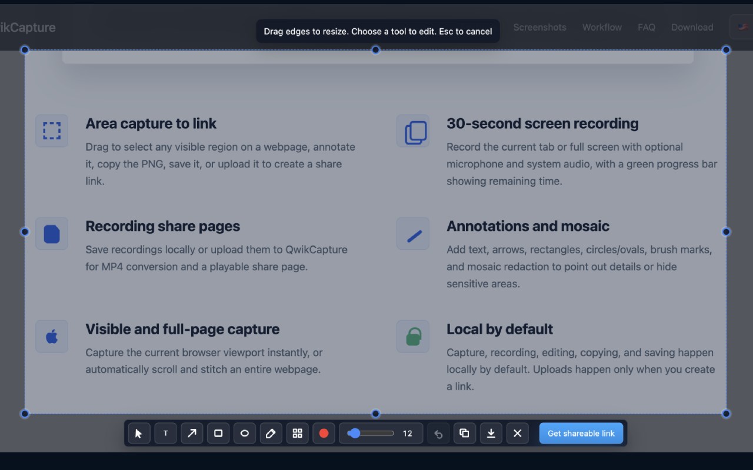Click the green lock icon
The width and height of the screenshot is (753, 470).
(413, 336)
